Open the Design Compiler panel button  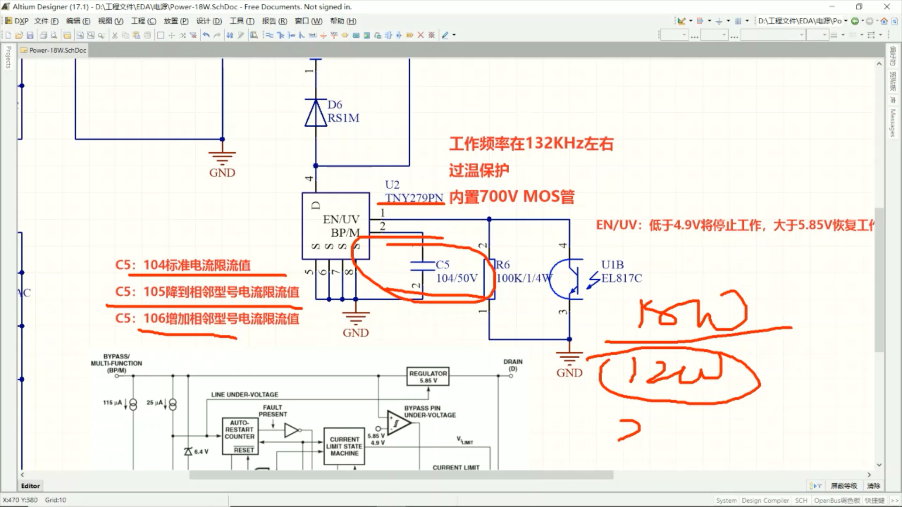[x=765, y=500]
